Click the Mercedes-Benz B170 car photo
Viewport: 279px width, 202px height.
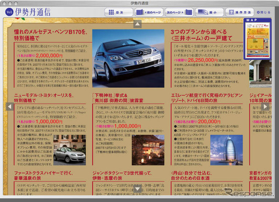pos(128,58)
